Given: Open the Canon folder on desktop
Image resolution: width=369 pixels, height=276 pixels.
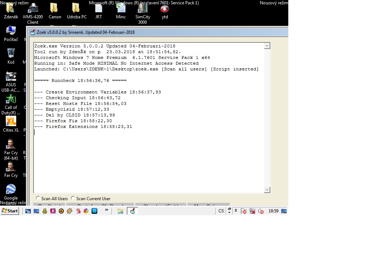Looking at the screenshot, I should pyautogui.click(x=55, y=10).
